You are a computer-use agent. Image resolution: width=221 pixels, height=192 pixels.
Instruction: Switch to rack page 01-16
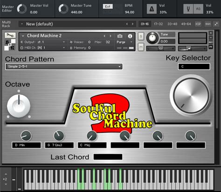click(145, 24)
